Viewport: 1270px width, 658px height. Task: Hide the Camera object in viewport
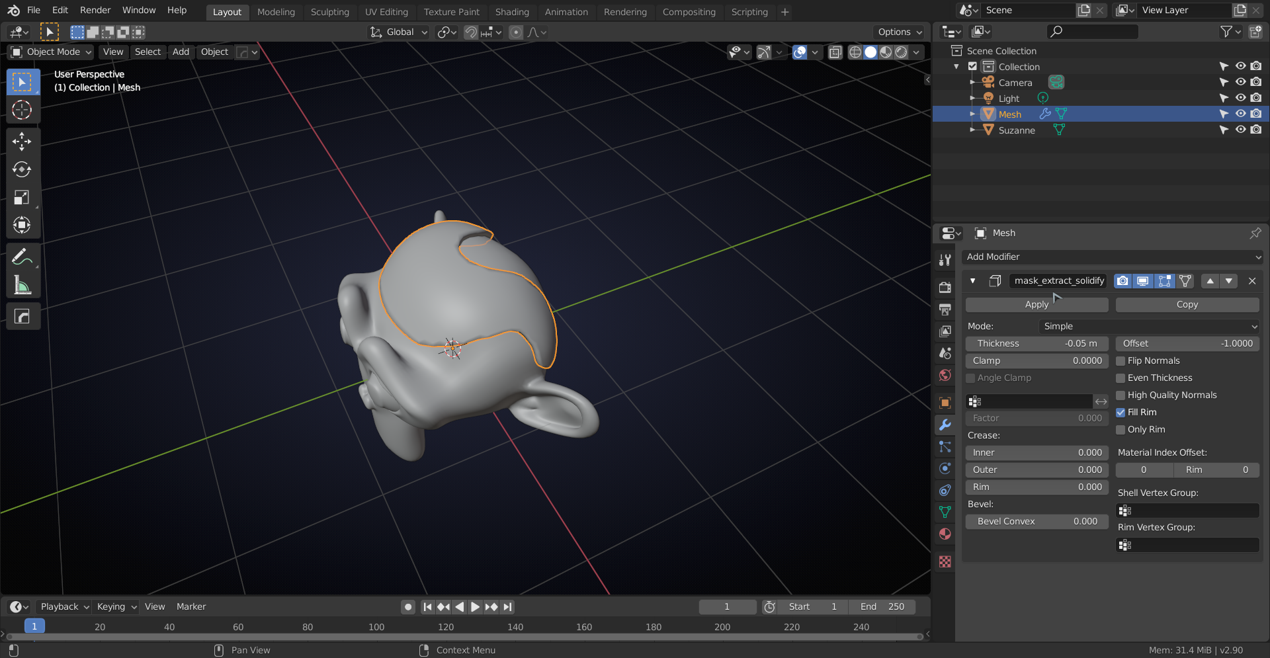click(1240, 83)
